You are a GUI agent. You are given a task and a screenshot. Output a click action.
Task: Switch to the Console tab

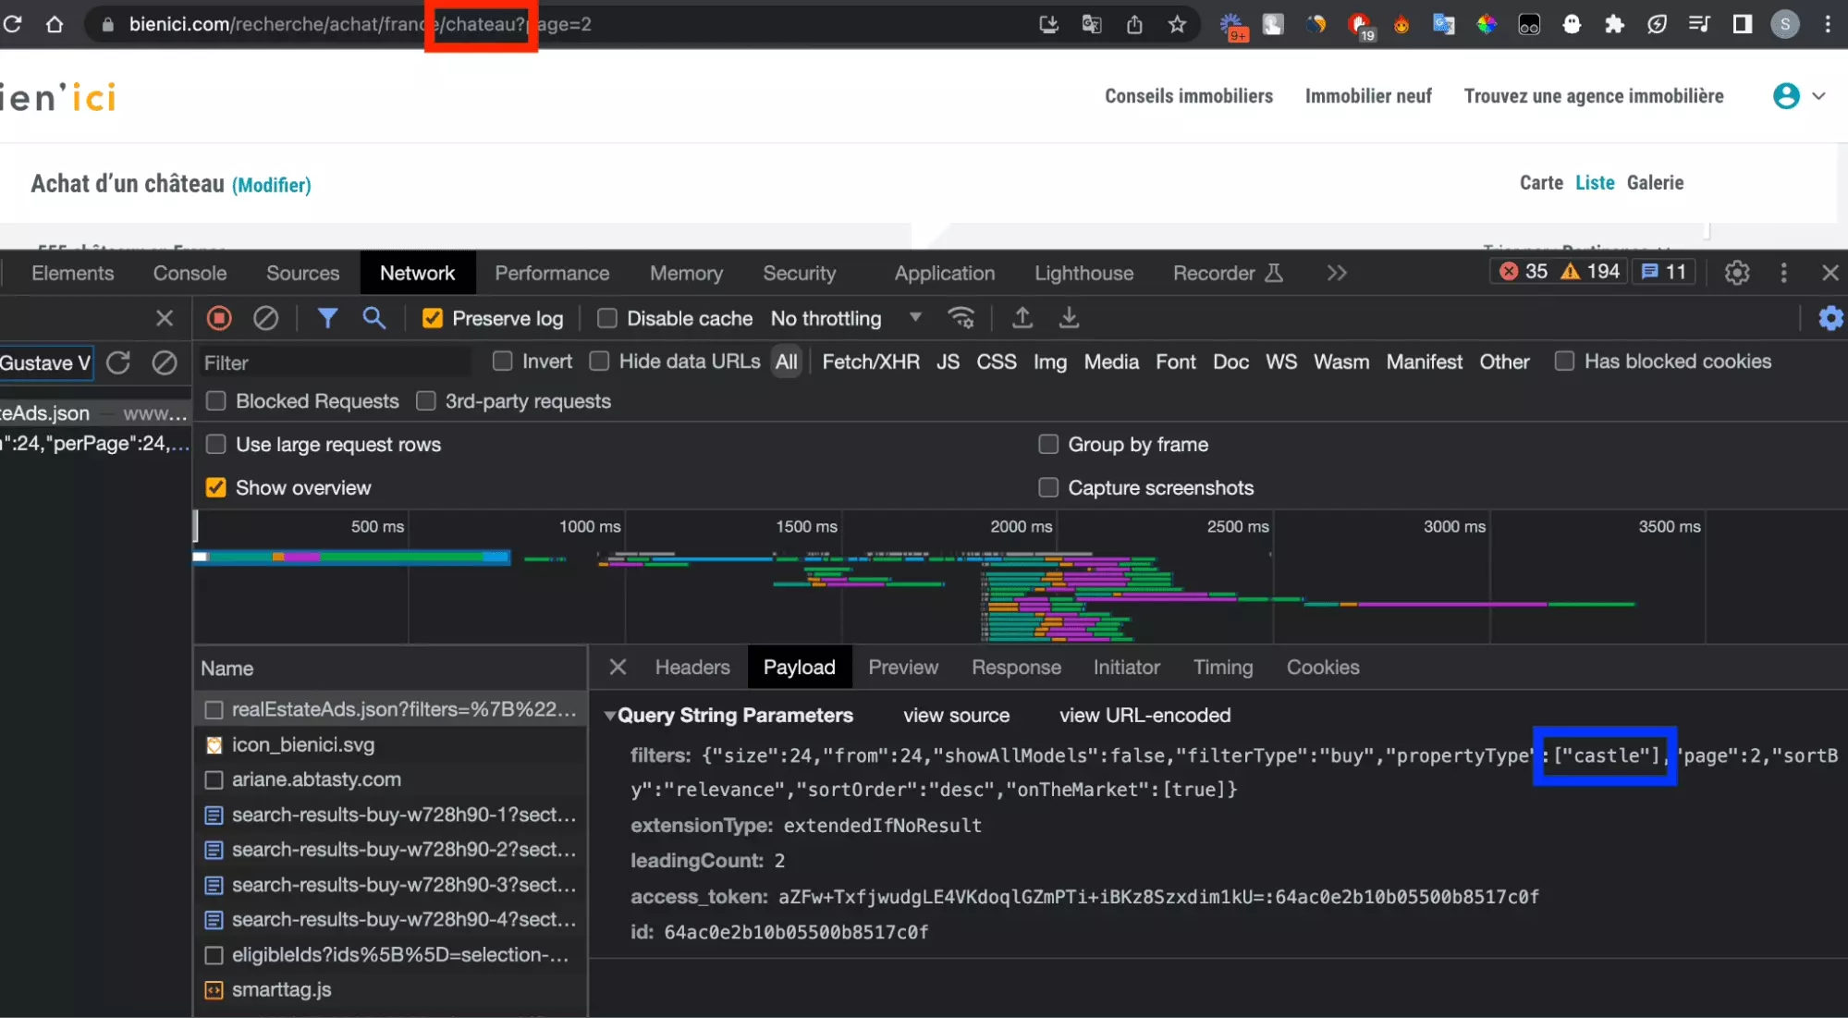[x=190, y=273]
